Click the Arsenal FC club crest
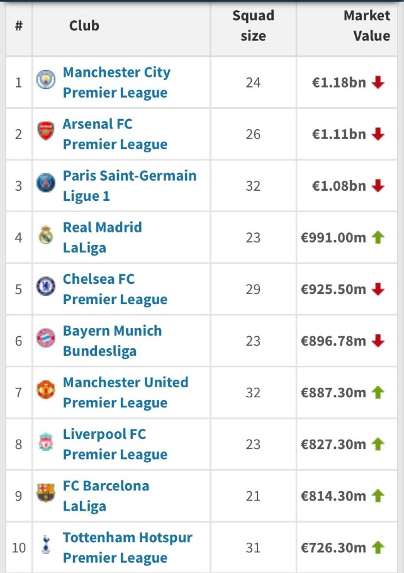 coord(46,132)
